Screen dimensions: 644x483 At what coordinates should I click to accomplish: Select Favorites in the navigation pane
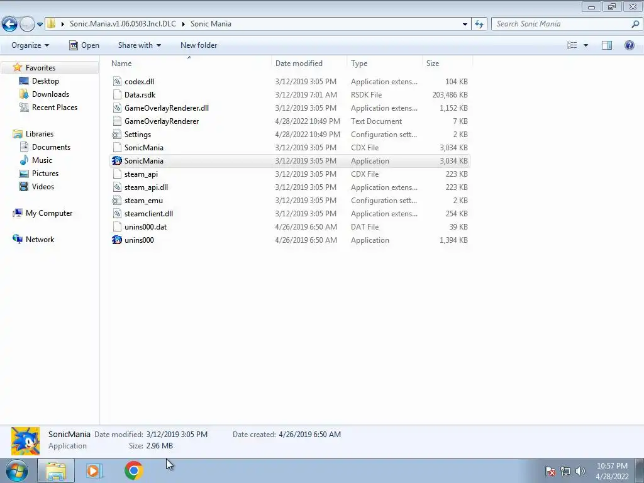(x=40, y=68)
